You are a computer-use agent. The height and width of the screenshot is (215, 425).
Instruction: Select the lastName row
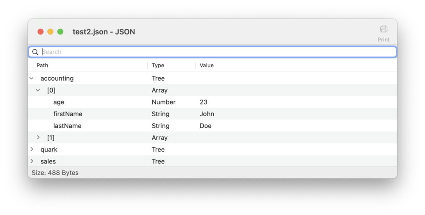coord(212,126)
